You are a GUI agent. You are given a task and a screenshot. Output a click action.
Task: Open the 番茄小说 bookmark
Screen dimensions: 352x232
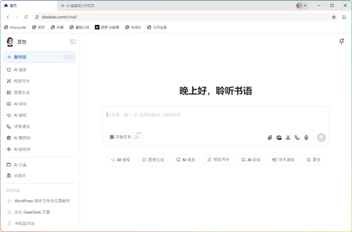(x=79, y=27)
